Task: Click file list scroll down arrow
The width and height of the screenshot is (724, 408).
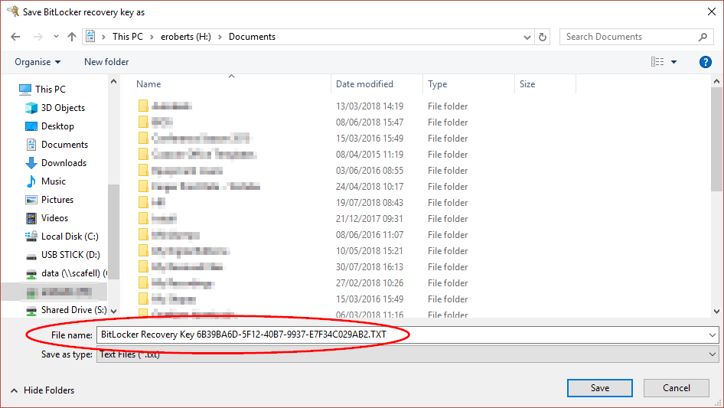Action: point(716,312)
